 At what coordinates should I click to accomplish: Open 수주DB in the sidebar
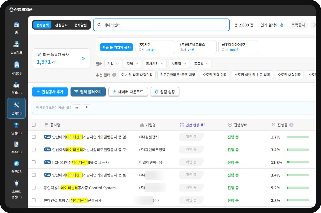(16, 148)
